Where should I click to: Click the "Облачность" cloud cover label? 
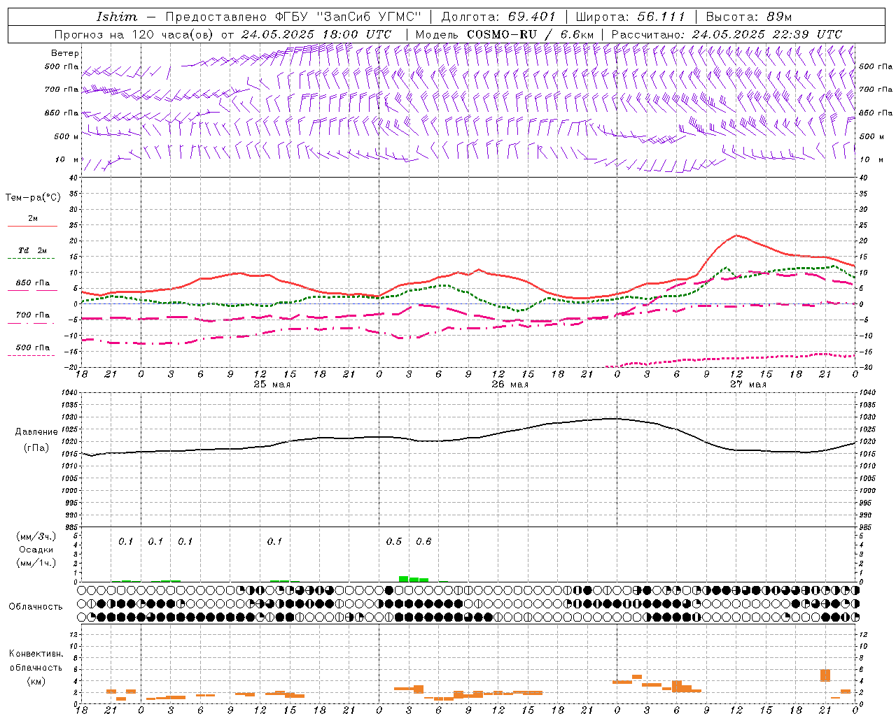36,606
